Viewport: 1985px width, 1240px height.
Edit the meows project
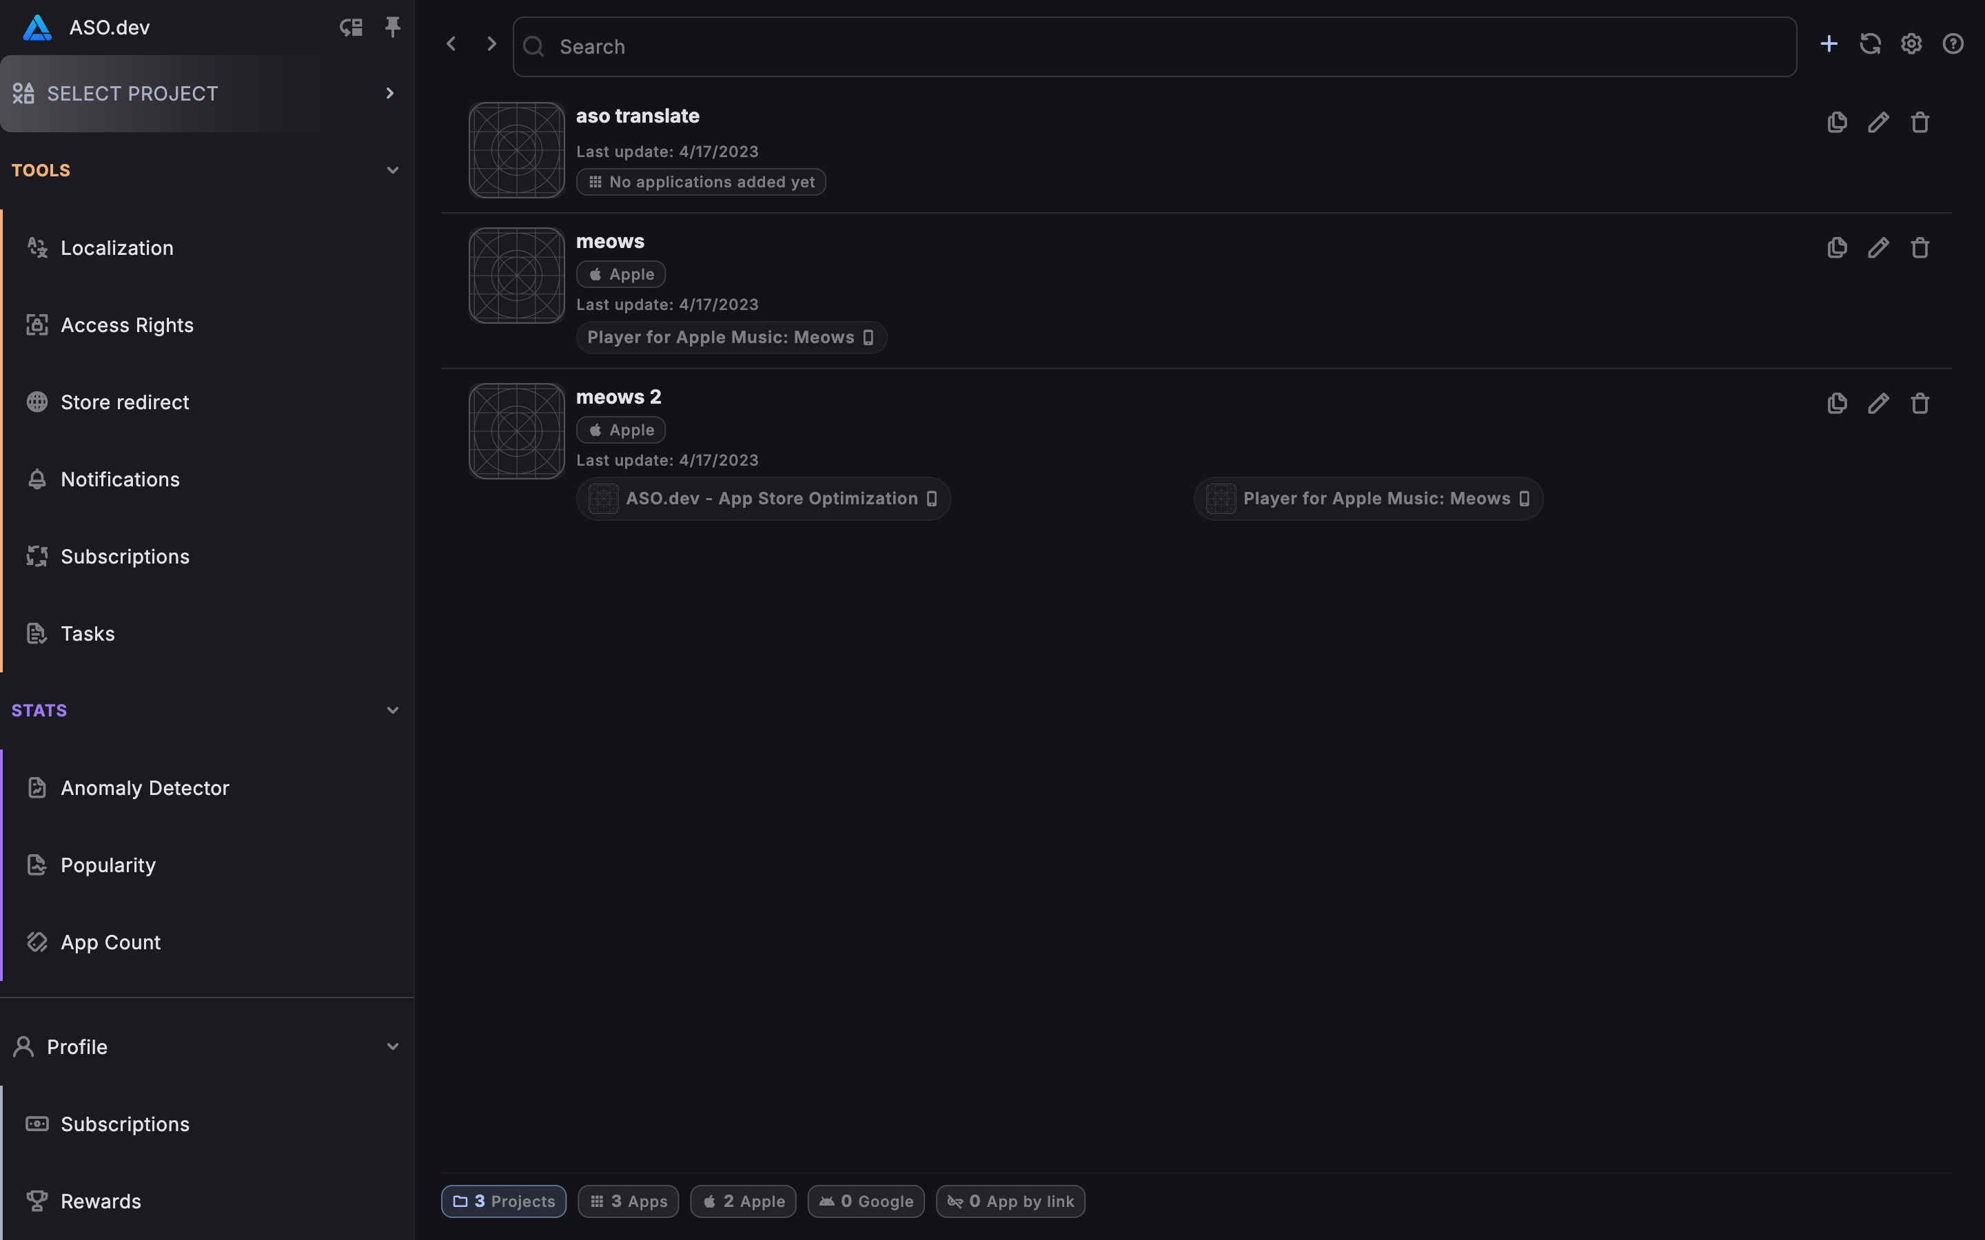[1878, 248]
